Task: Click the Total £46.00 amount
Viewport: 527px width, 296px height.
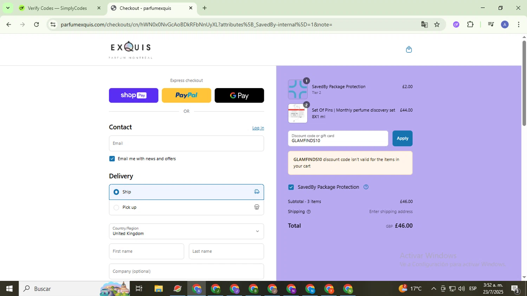Action: 404,226
